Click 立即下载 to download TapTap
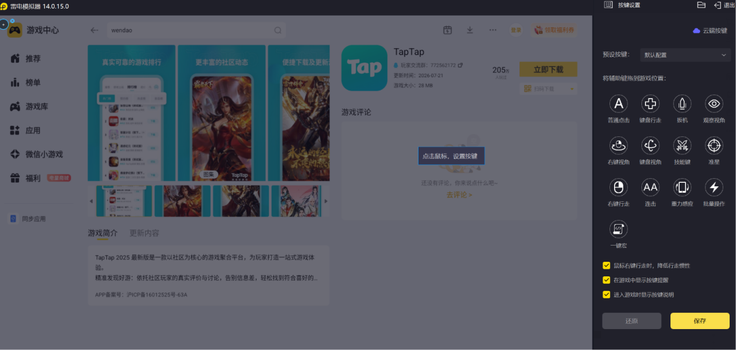 [549, 69]
